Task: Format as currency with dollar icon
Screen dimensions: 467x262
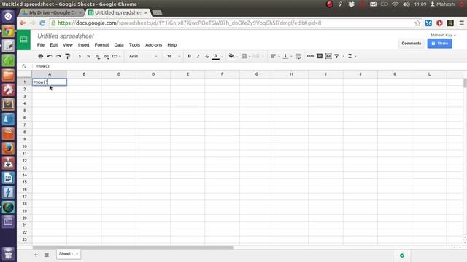Action: tap(80, 56)
